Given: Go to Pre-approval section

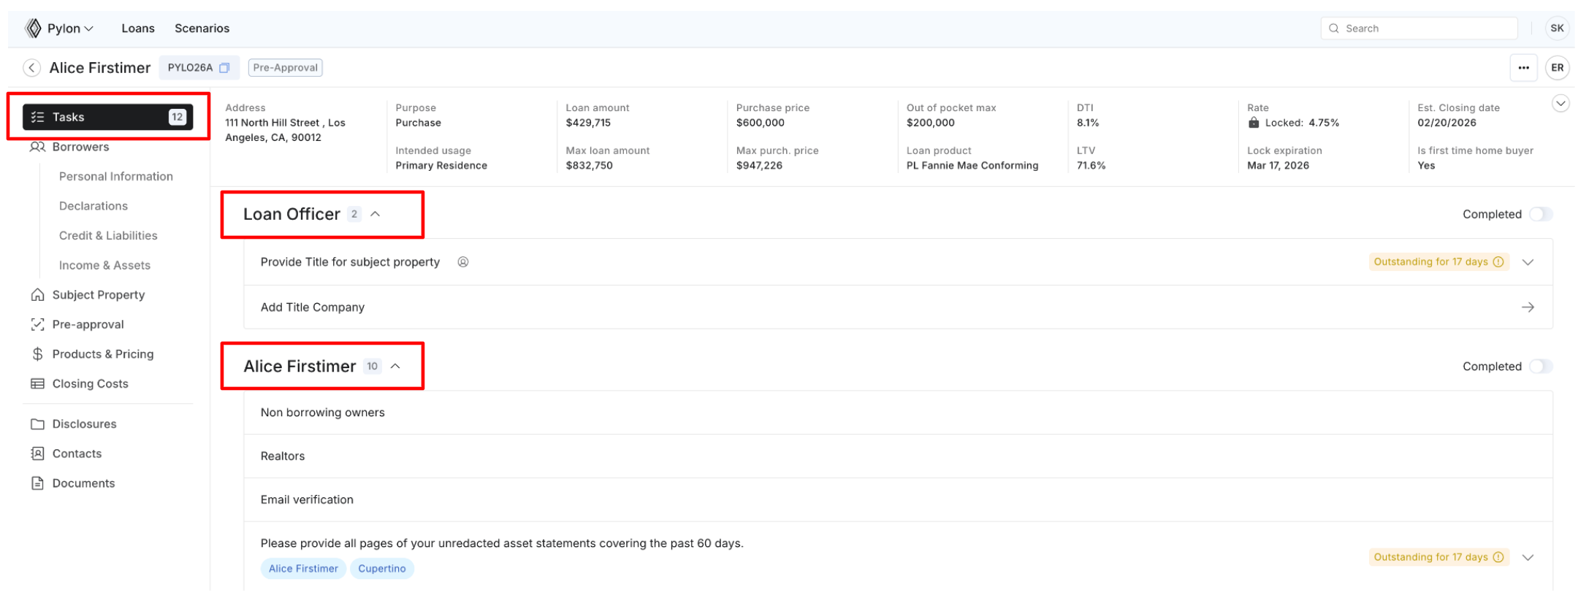Looking at the screenshot, I should click(88, 324).
